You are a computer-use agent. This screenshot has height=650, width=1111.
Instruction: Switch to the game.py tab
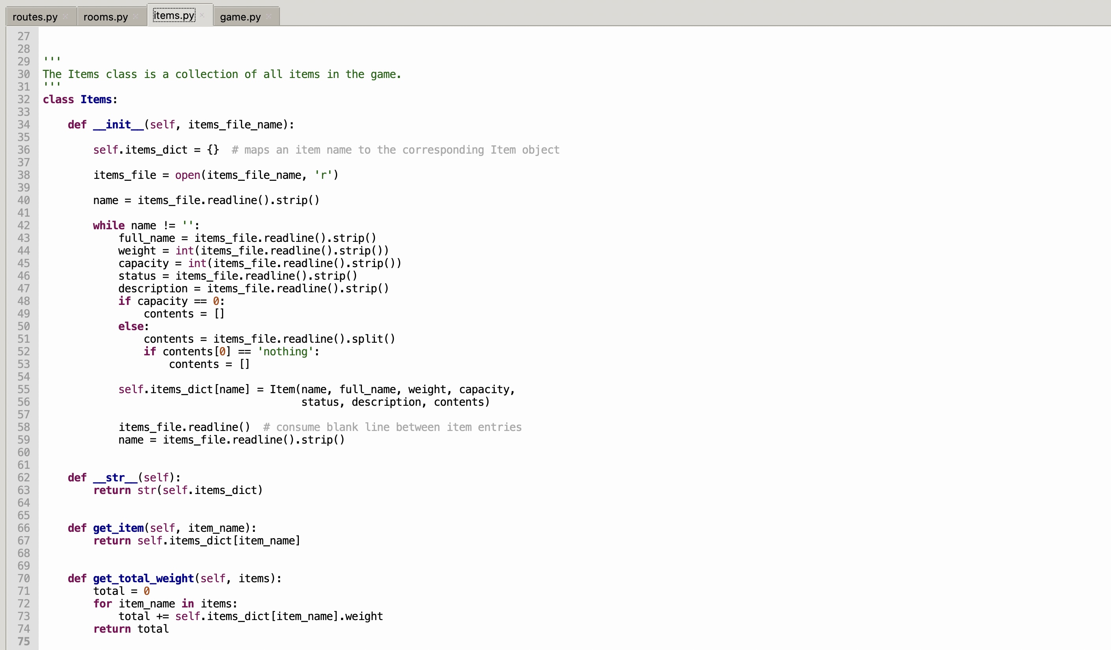(240, 17)
